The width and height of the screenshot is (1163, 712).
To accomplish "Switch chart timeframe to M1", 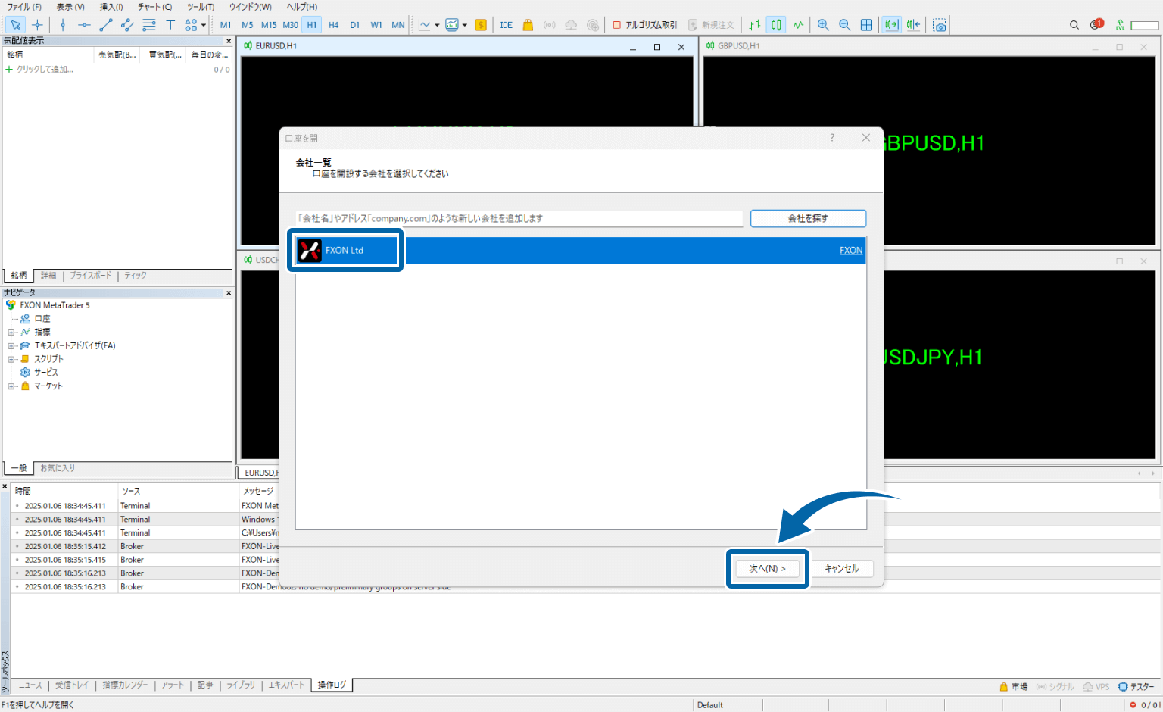I will 226,25.
